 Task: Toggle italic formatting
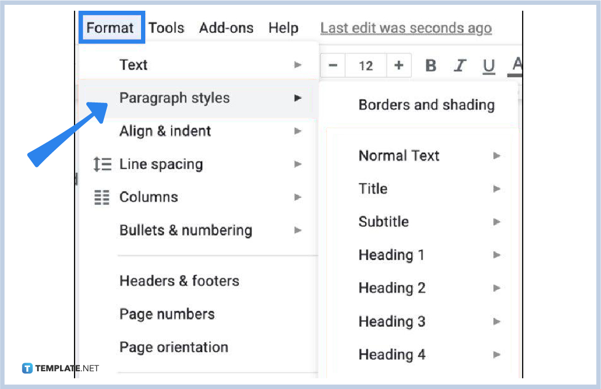pyautogui.click(x=460, y=65)
